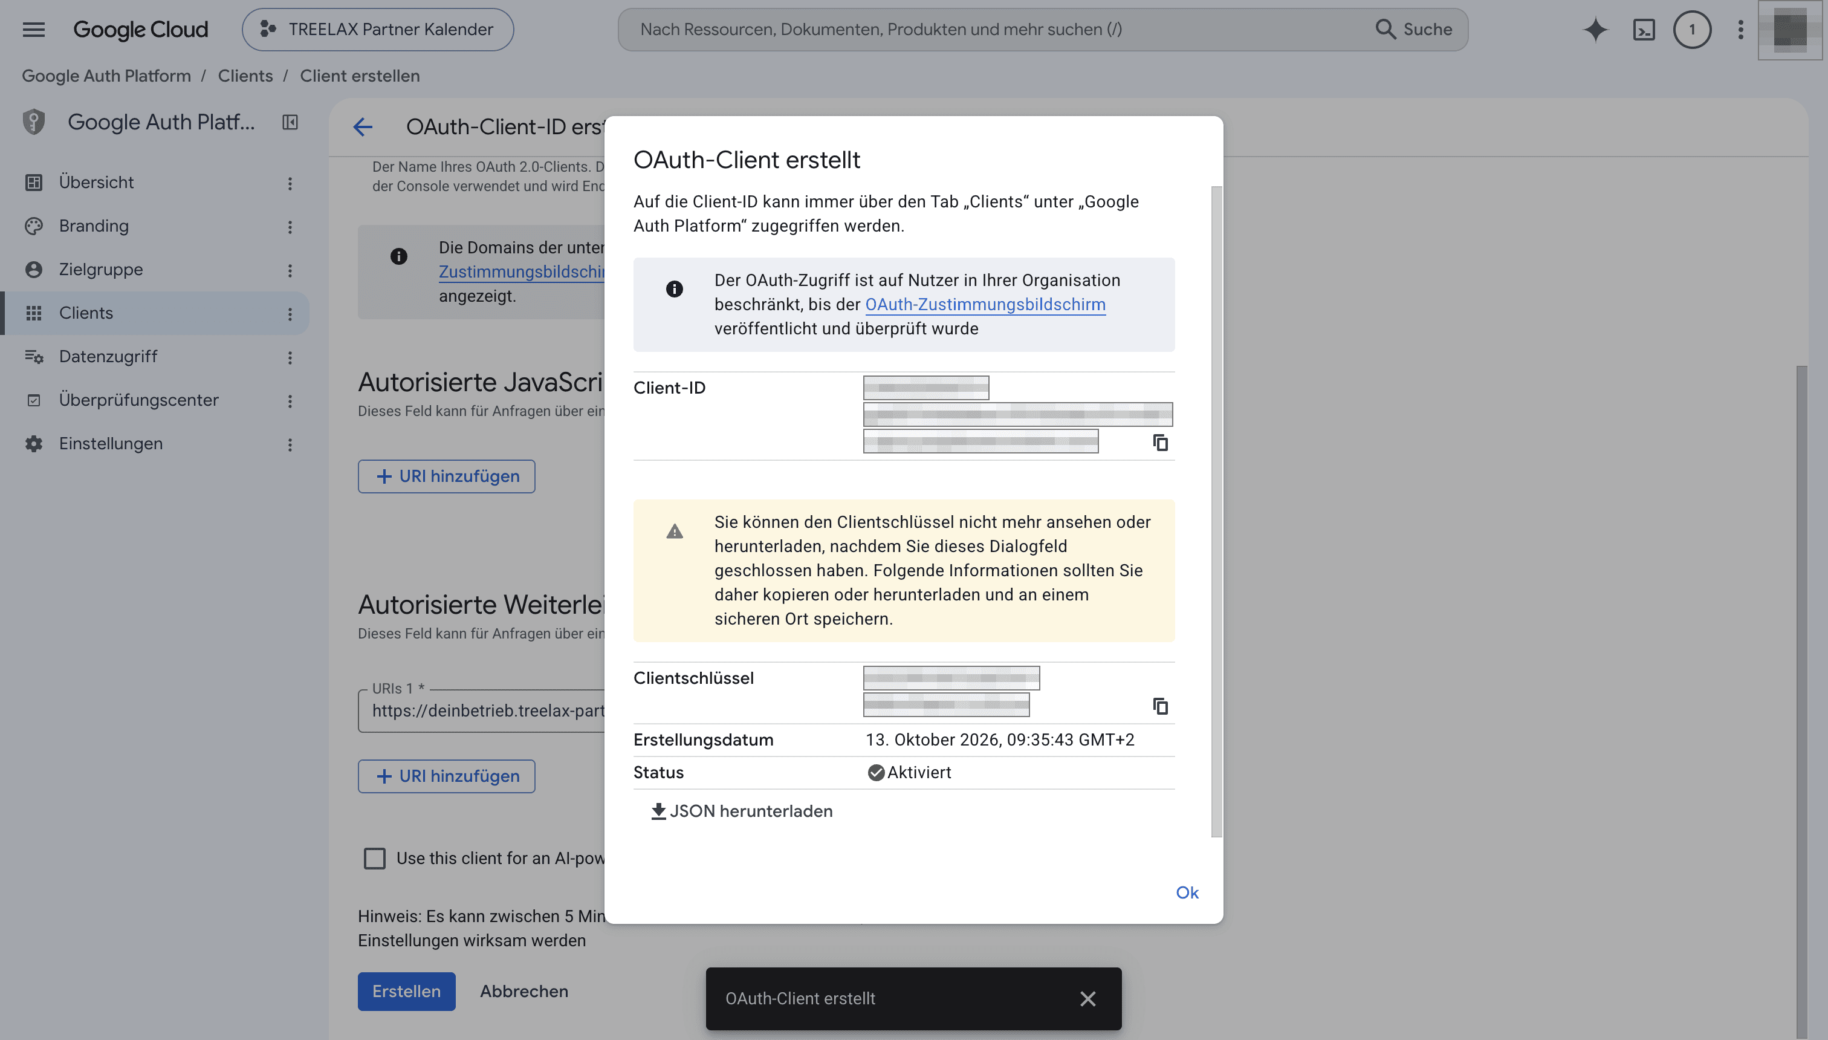This screenshot has height=1040, width=1828.
Task: Open the OAuth-Zustimmungsbildschirm link in the dialog
Action: click(x=985, y=304)
